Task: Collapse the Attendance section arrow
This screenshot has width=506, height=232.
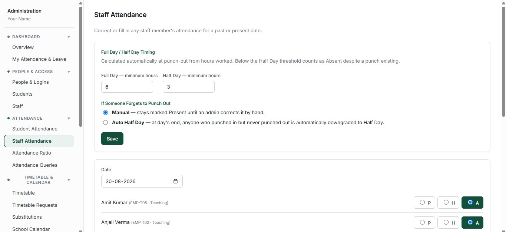Action: coord(69,119)
